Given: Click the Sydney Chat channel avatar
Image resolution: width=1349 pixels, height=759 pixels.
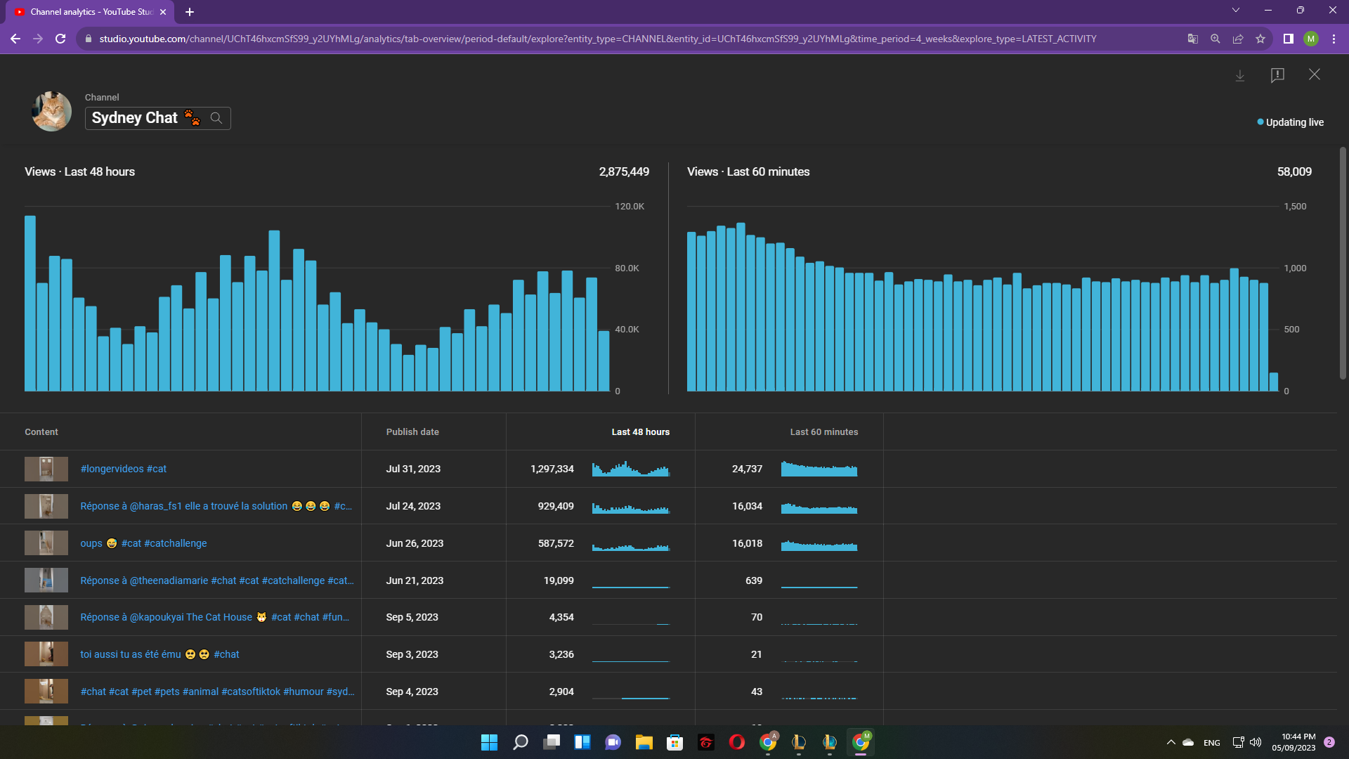Looking at the screenshot, I should 51,111.
